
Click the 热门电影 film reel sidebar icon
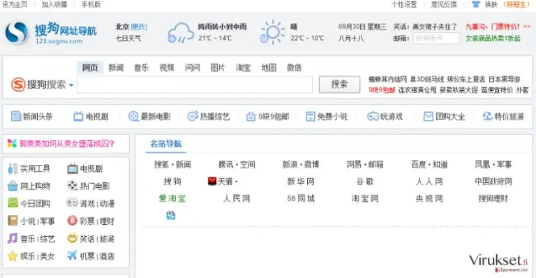tap(73, 186)
